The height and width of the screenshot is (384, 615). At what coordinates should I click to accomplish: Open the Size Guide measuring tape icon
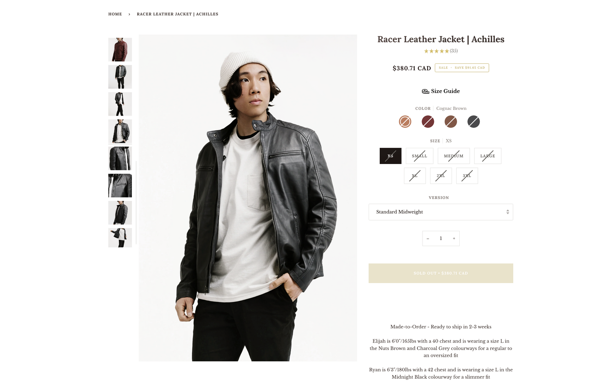pos(425,91)
